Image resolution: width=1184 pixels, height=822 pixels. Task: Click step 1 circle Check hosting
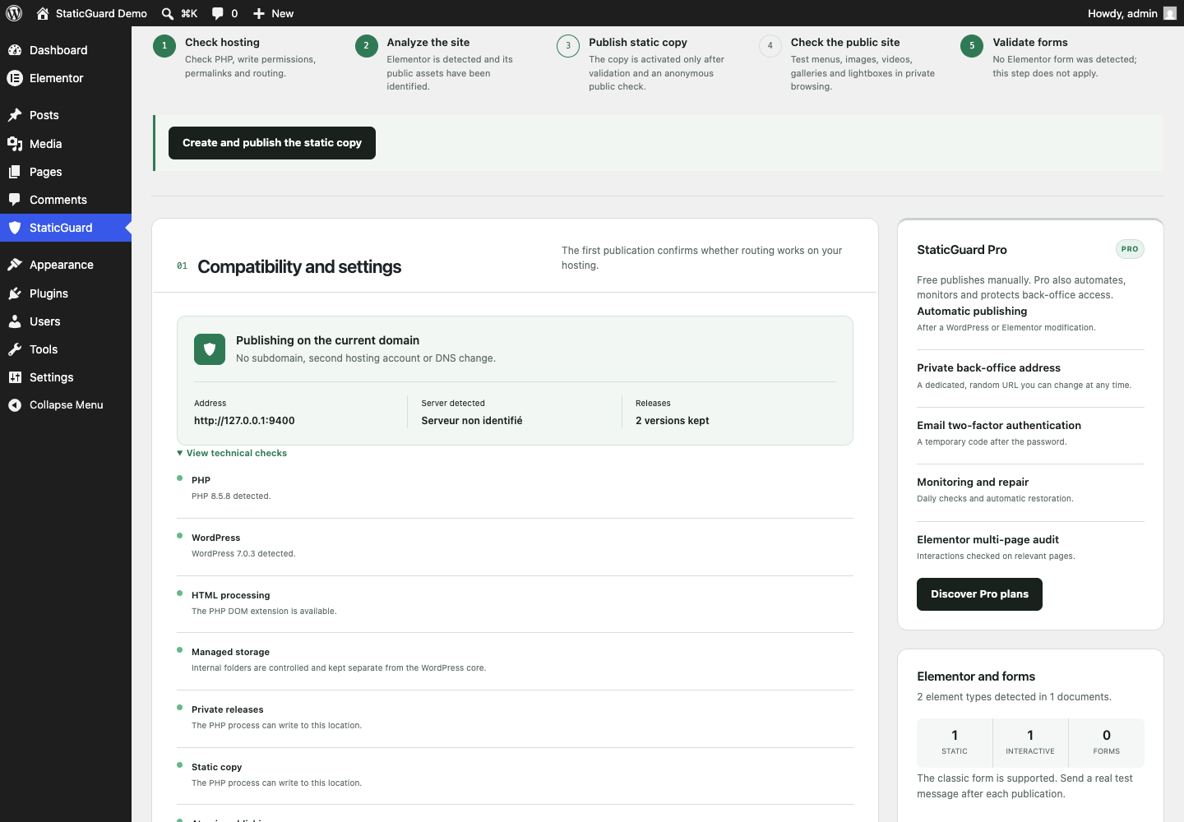(x=164, y=46)
